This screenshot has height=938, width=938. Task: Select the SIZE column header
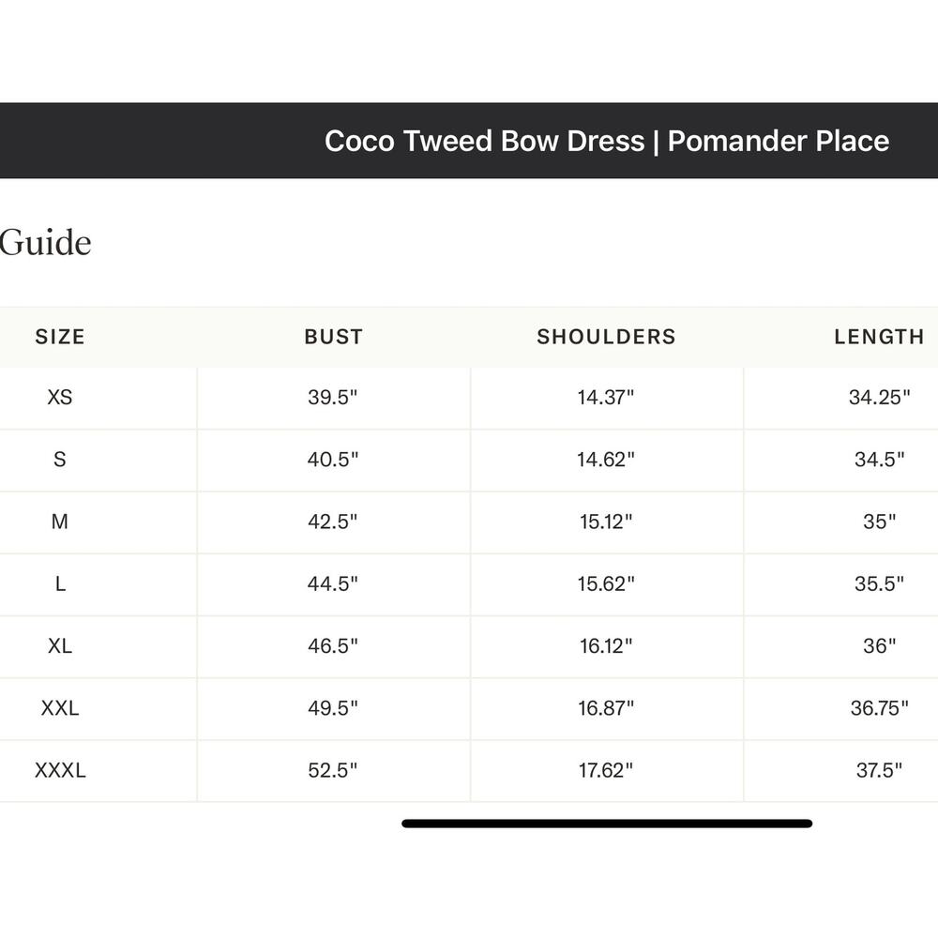60,337
